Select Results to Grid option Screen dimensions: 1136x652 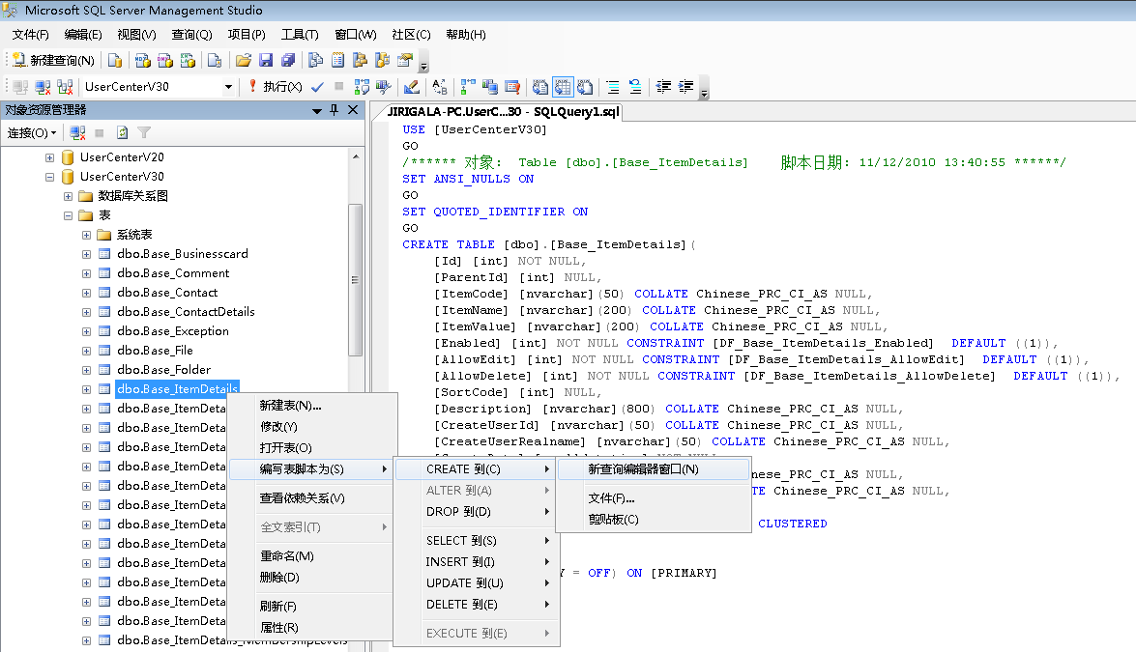click(563, 87)
